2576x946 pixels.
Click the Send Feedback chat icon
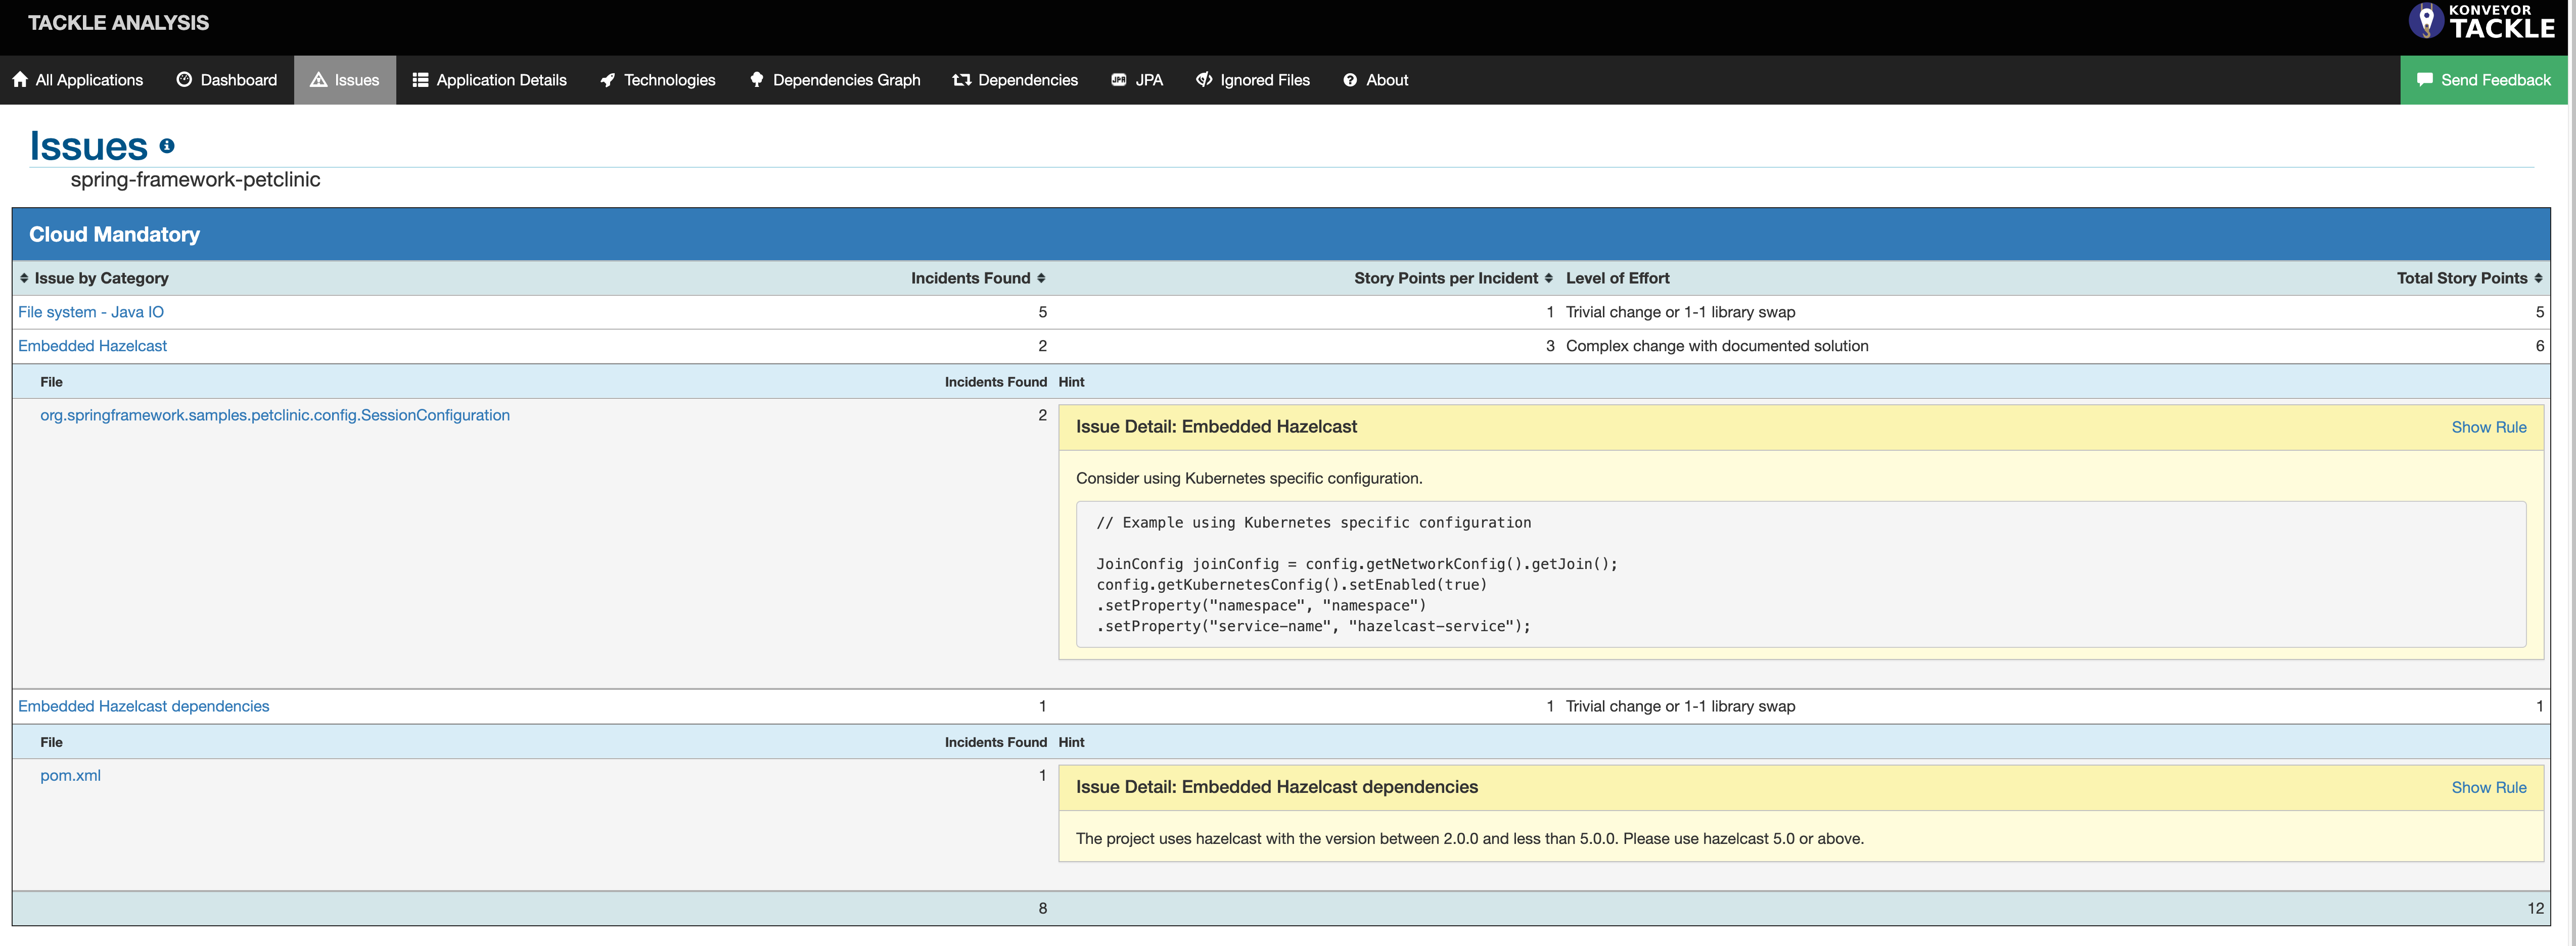[x=2424, y=80]
